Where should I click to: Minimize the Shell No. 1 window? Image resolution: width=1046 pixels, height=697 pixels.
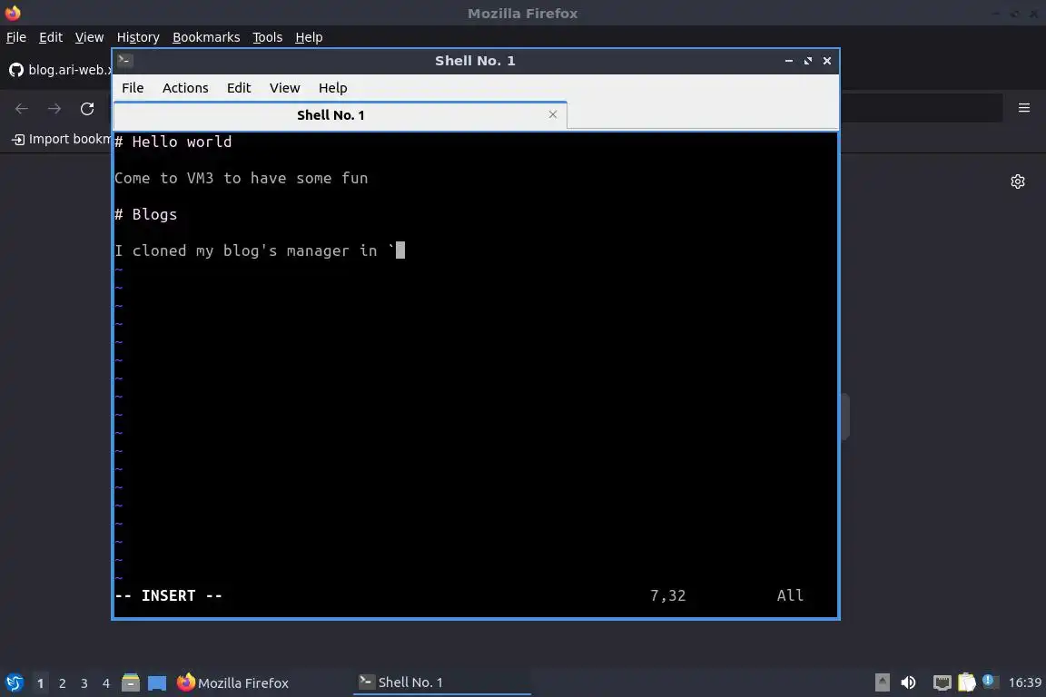[x=788, y=61]
